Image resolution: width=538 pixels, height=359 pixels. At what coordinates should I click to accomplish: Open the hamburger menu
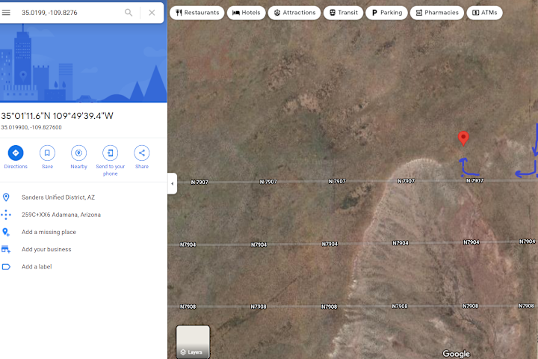[x=6, y=13]
